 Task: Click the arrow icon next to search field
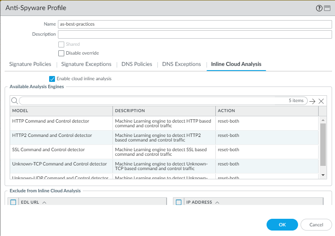click(312, 101)
